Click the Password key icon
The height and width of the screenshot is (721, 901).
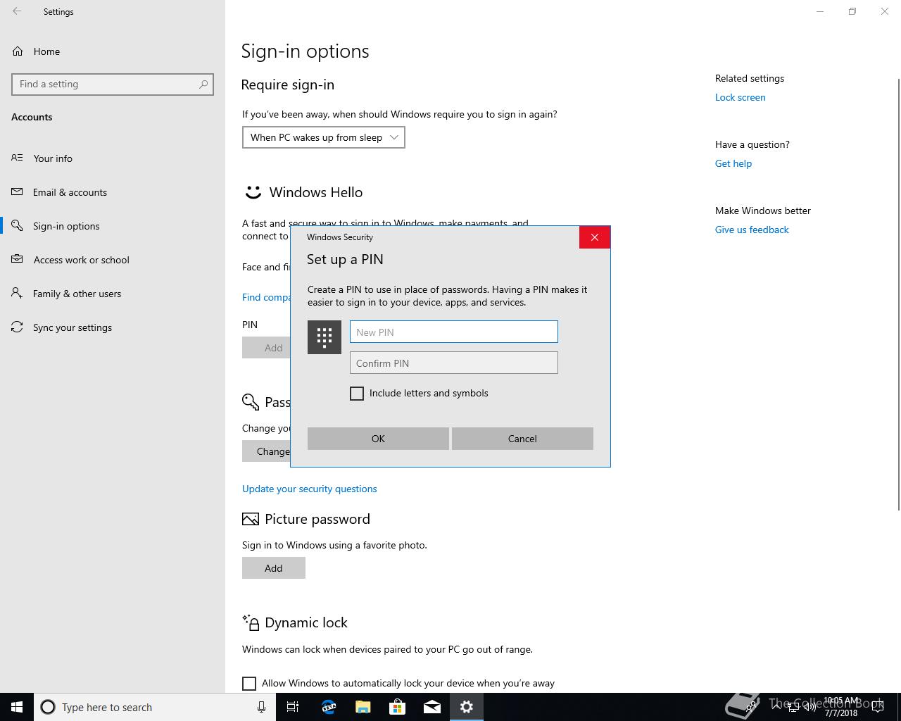[251, 402]
